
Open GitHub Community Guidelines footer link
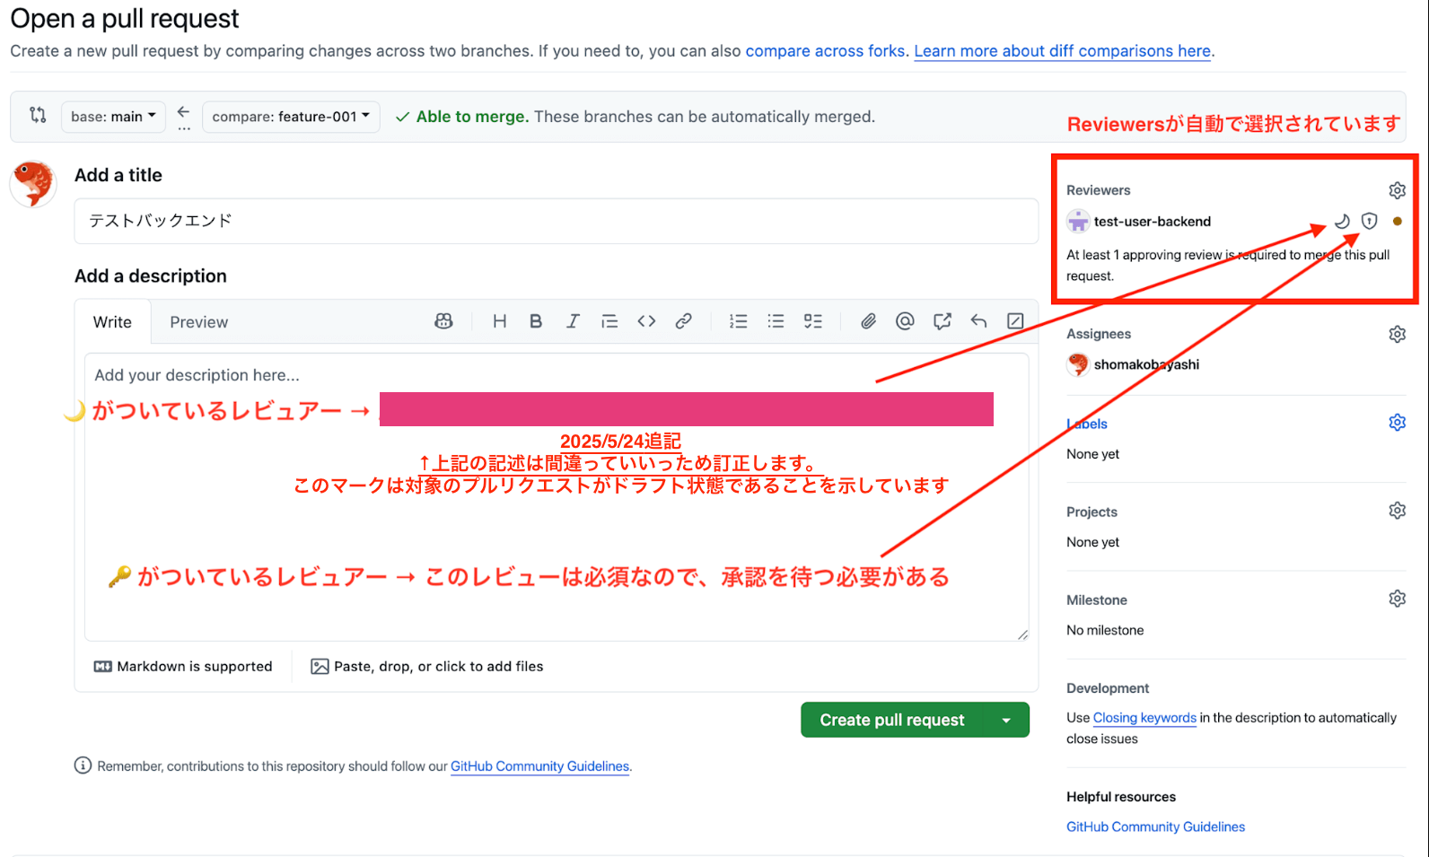pyautogui.click(x=539, y=766)
